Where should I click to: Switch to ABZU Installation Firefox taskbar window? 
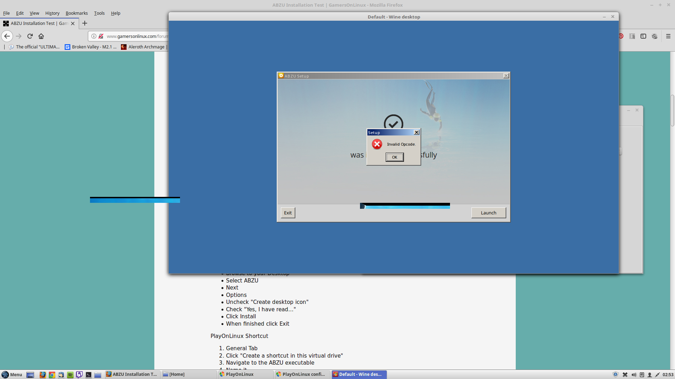pyautogui.click(x=133, y=374)
